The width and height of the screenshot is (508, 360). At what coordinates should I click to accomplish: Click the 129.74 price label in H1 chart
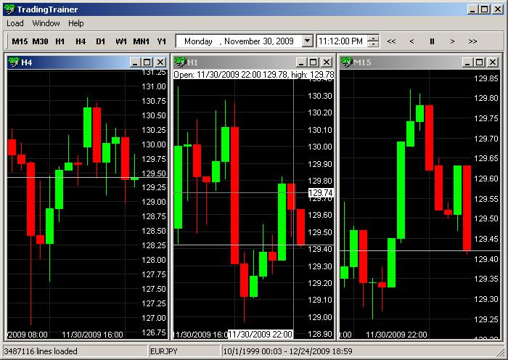point(321,193)
